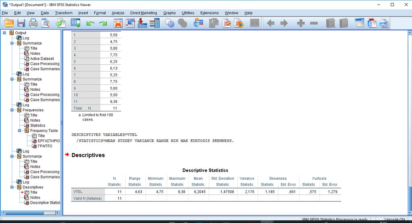Demote outline item with right arrow
412x223 pixels.
coord(284,23)
